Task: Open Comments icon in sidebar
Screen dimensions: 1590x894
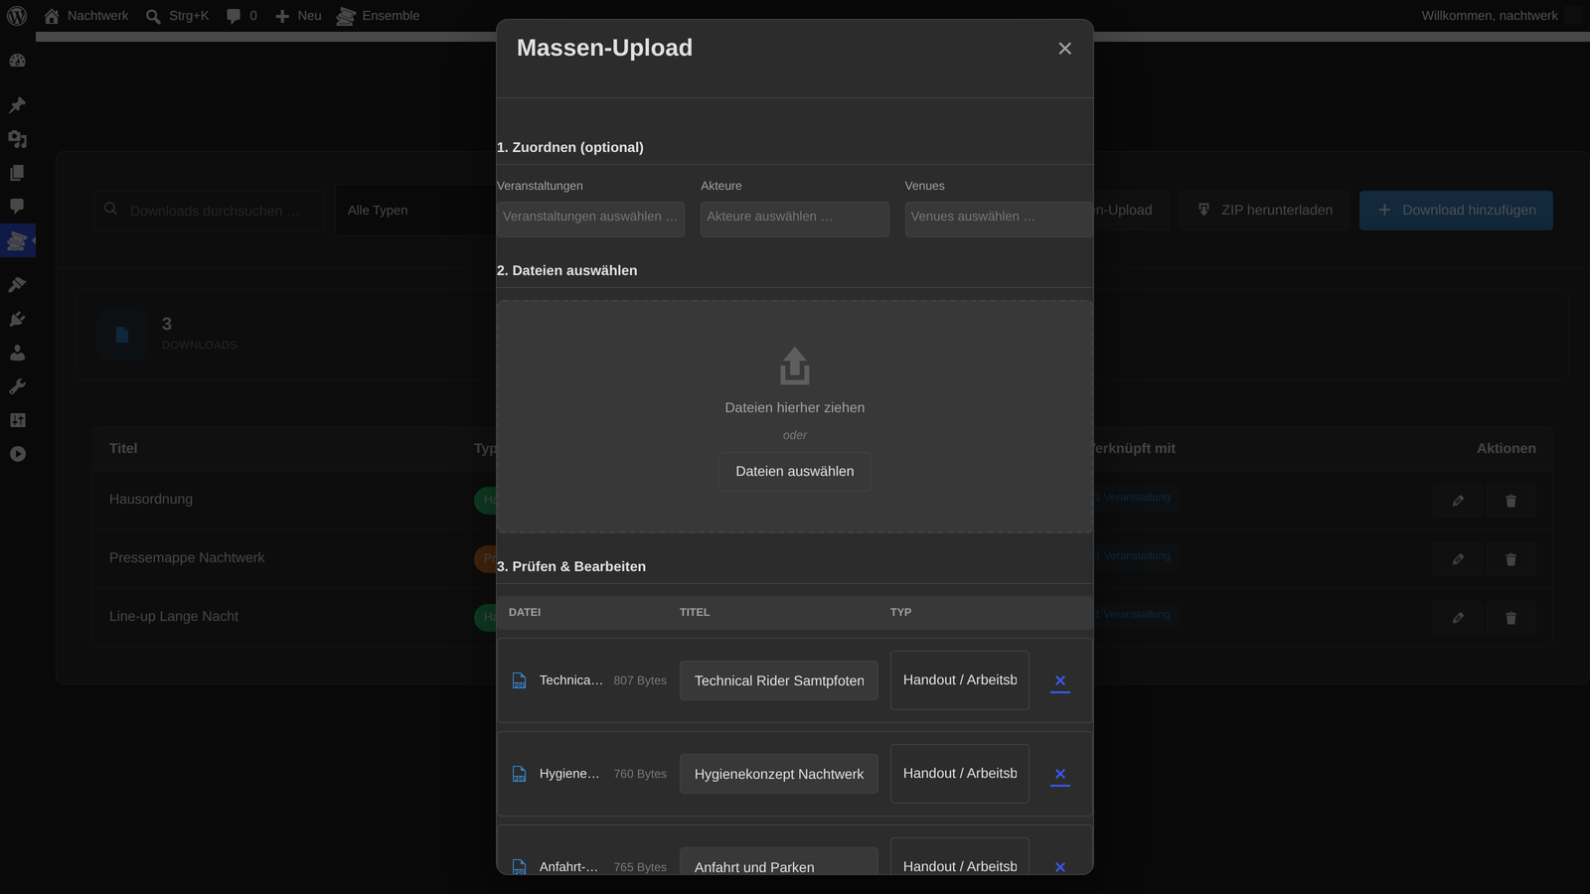Action: (17, 207)
